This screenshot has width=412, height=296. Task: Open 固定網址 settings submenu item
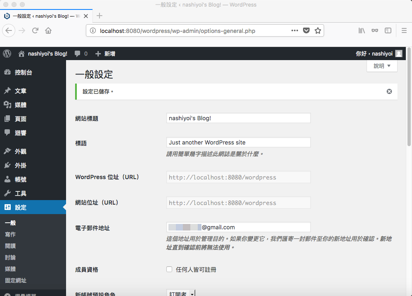click(16, 280)
